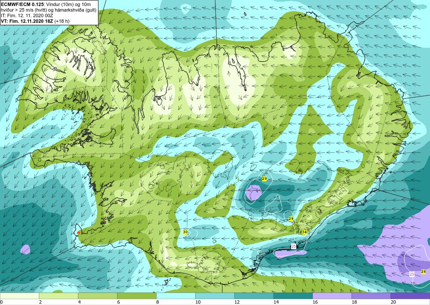Click the darkest purple legend swatch above 20
Image resolution: width=430 pixels, height=305 pixels.
410,296
